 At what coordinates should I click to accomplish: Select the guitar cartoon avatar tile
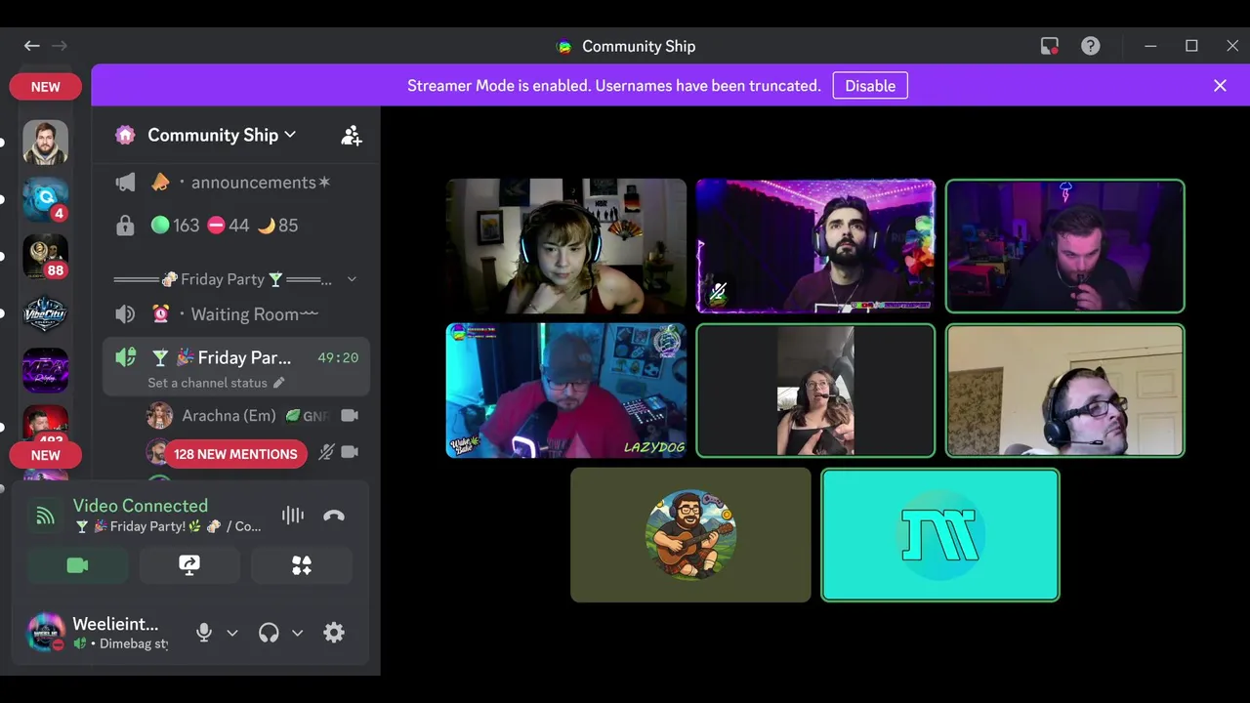(690, 535)
